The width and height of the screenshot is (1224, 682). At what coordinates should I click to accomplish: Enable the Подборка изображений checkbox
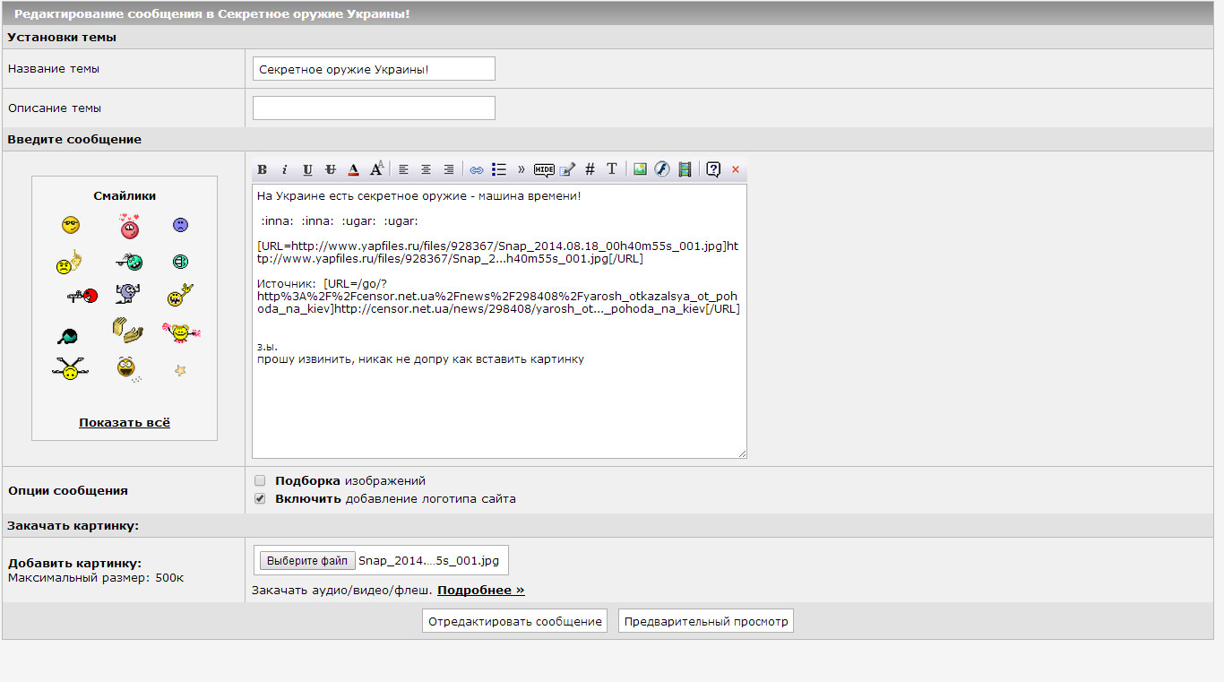pyautogui.click(x=260, y=480)
